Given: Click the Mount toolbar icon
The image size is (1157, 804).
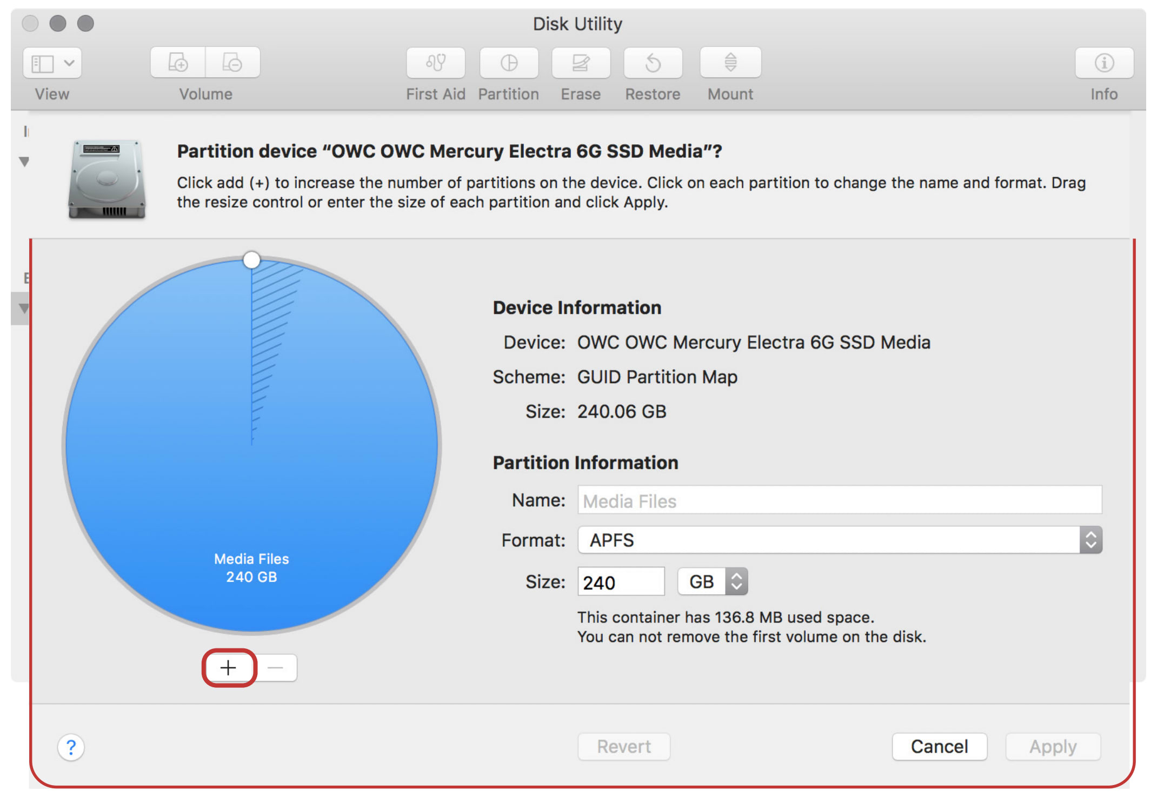Looking at the screenshot, I should tap(730, 63).
